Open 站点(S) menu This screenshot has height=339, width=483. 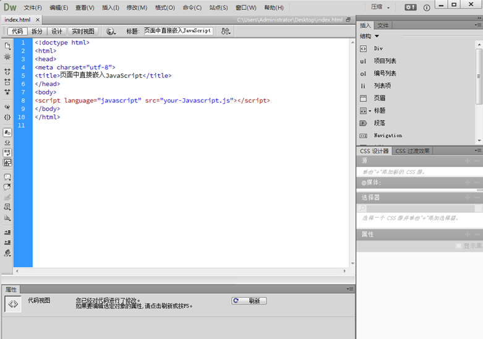coord(218,7)
